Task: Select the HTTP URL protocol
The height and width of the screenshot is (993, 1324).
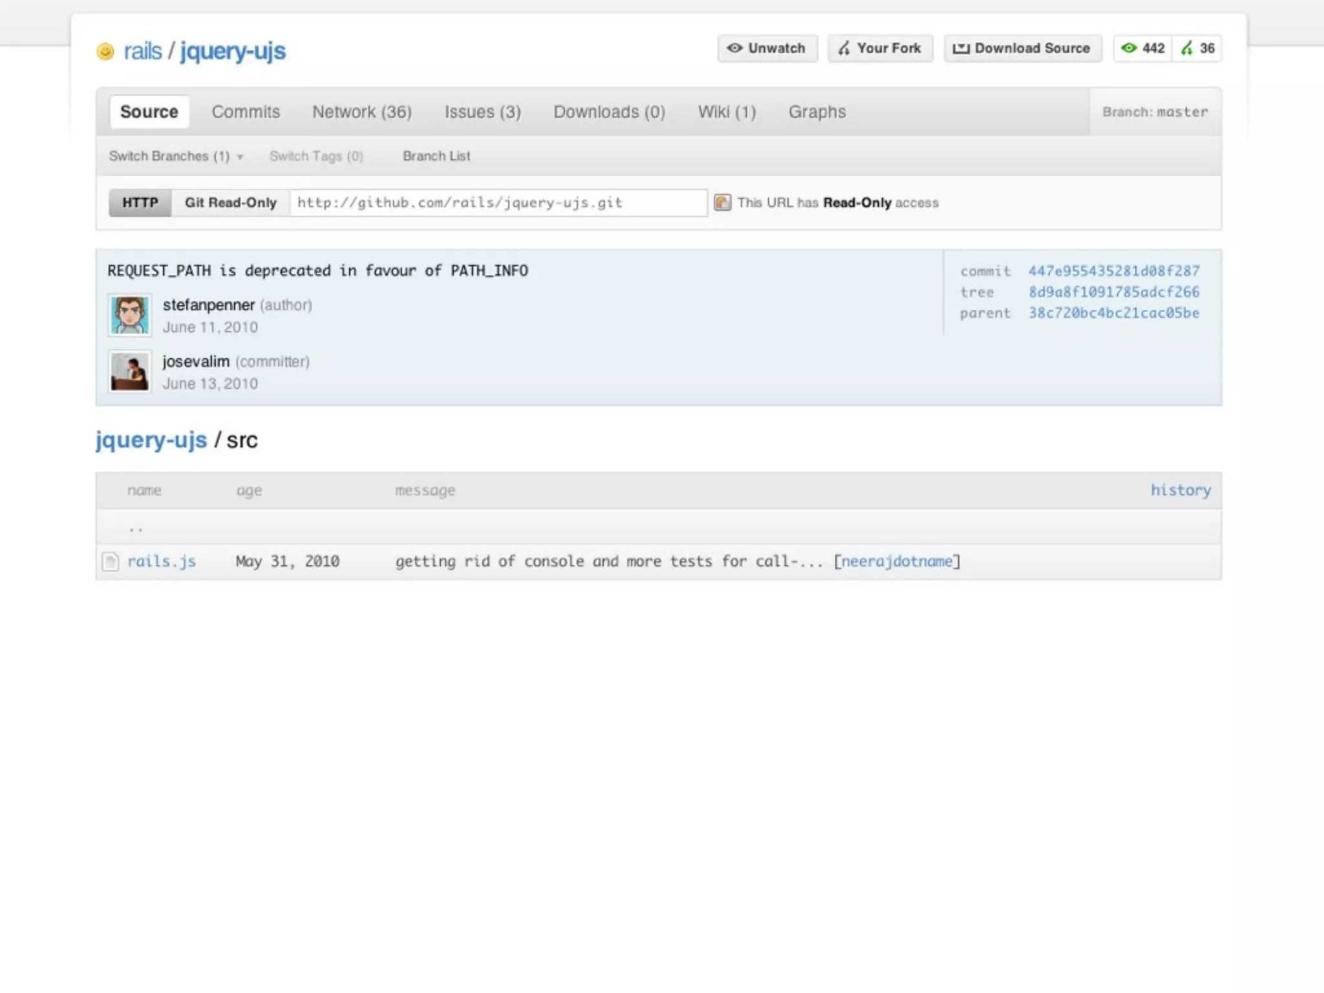Action: [140, 202]
